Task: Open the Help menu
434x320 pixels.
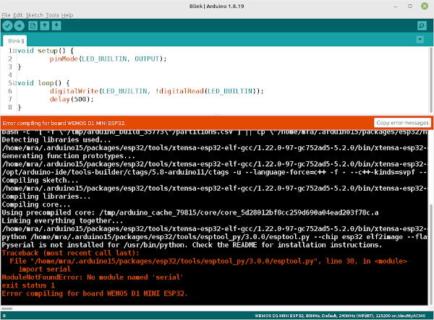Action: 67,15
